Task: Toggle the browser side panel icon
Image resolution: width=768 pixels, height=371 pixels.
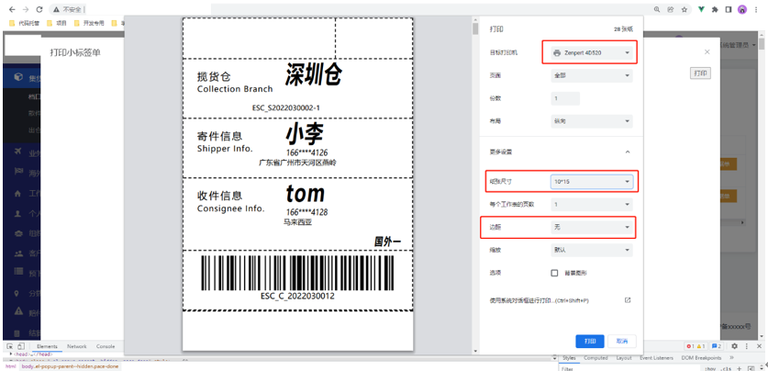Action: [x=729, y=9]
